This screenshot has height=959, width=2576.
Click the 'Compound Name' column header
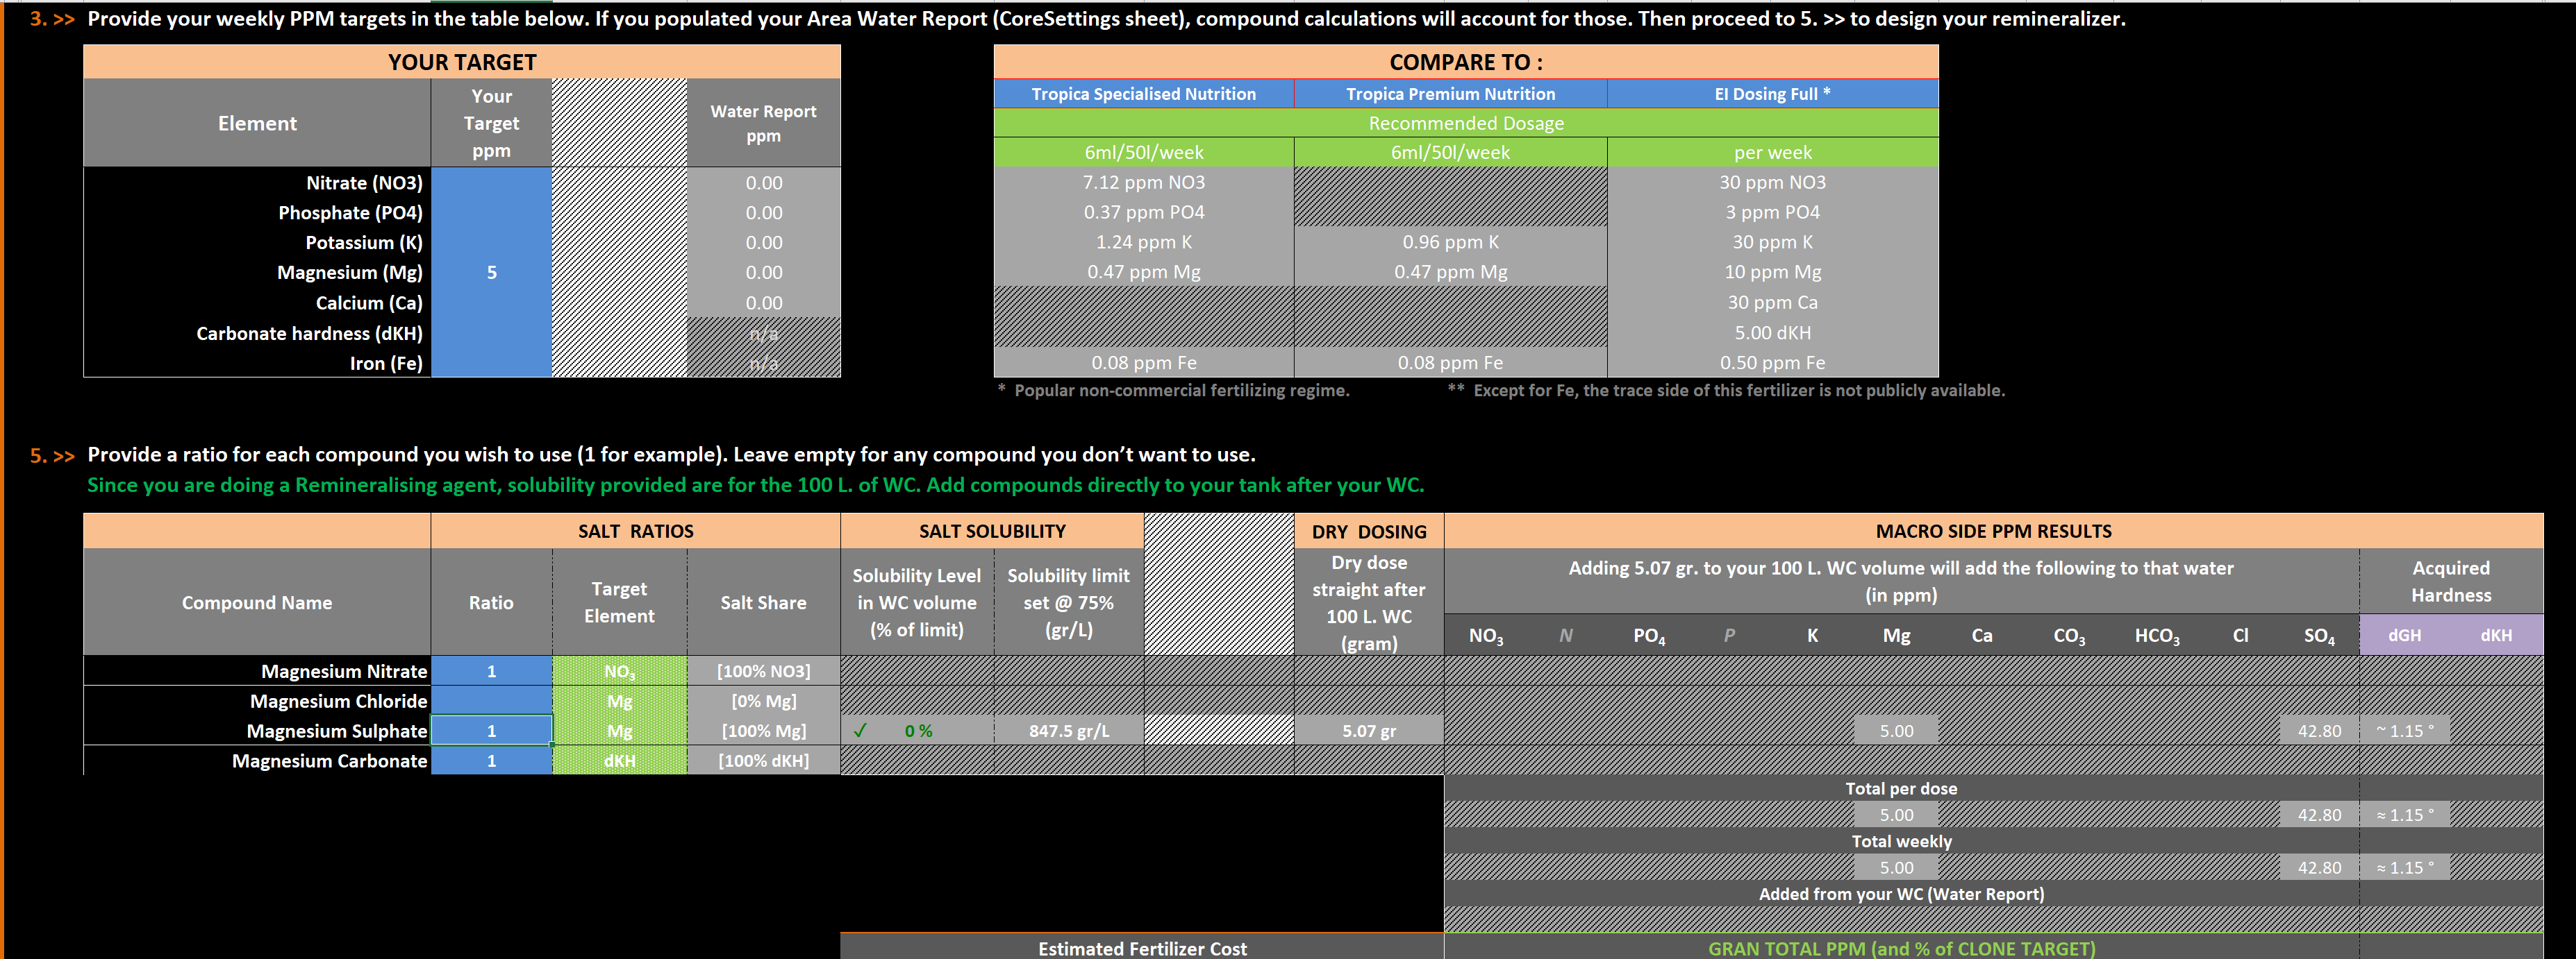click(x=257, y=602)
